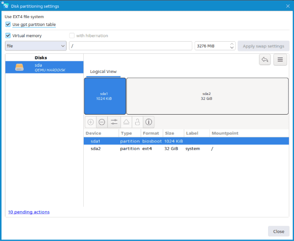The image size is (294, 241).
Task: Click the Format column header
Action: pos(152,133)
